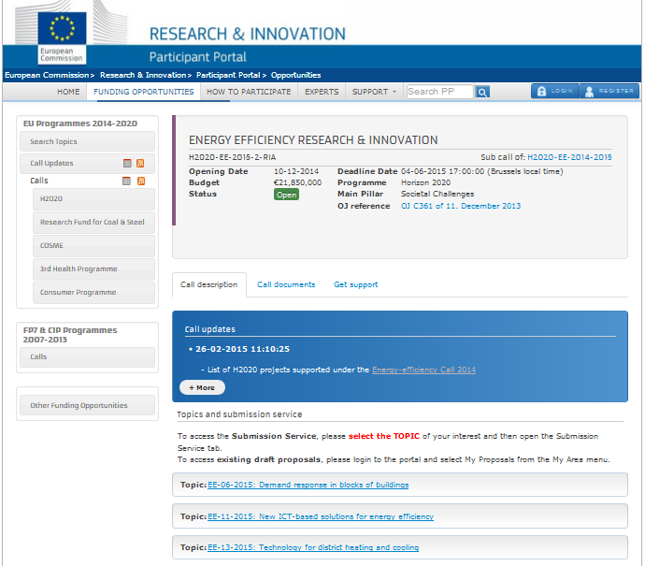Click Participant Portal breadcrumb
This screenshot has height=566, width=645.
228,75
